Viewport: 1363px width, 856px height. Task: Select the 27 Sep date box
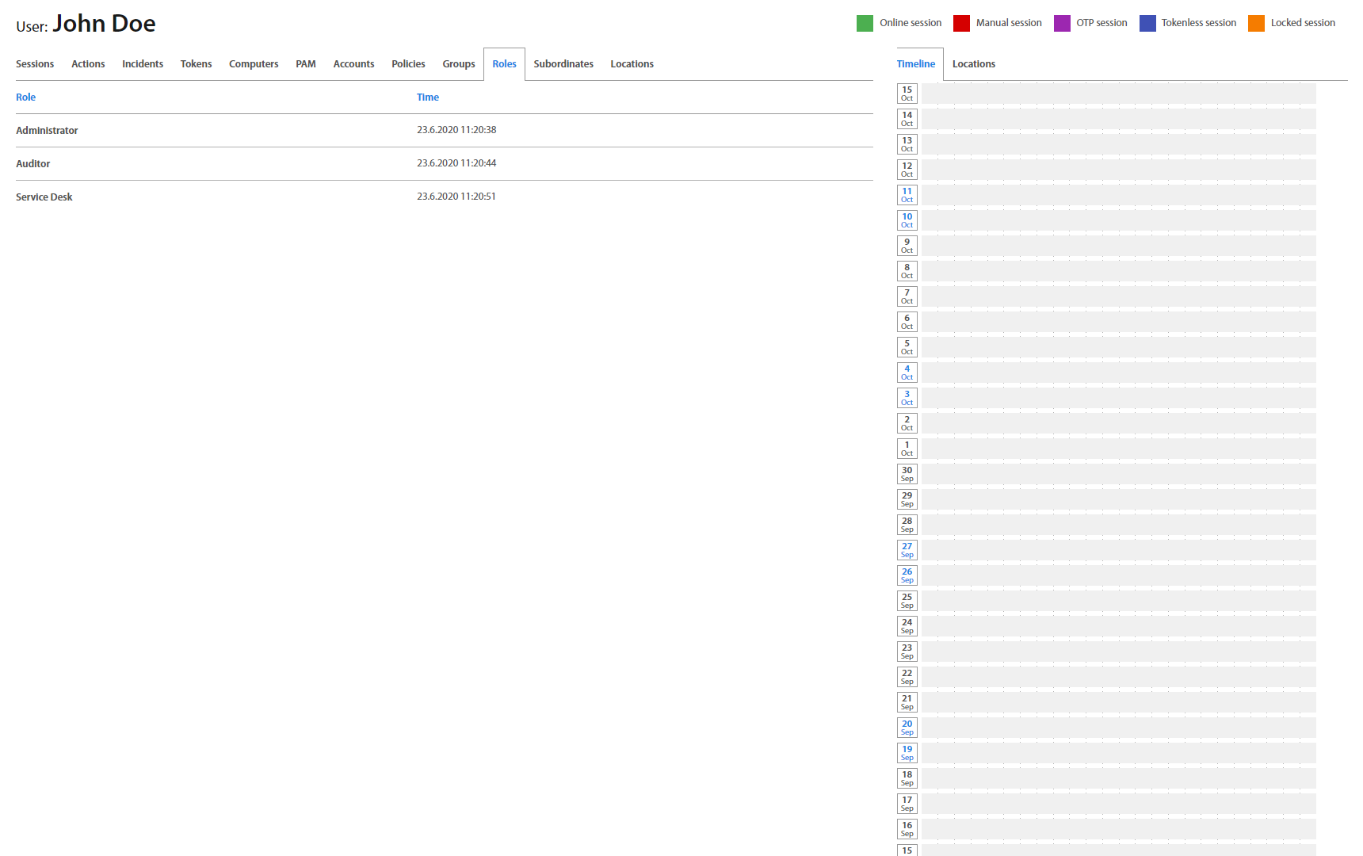point(907,550)
